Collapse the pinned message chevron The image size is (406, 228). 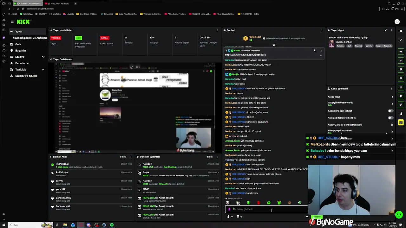321,55
